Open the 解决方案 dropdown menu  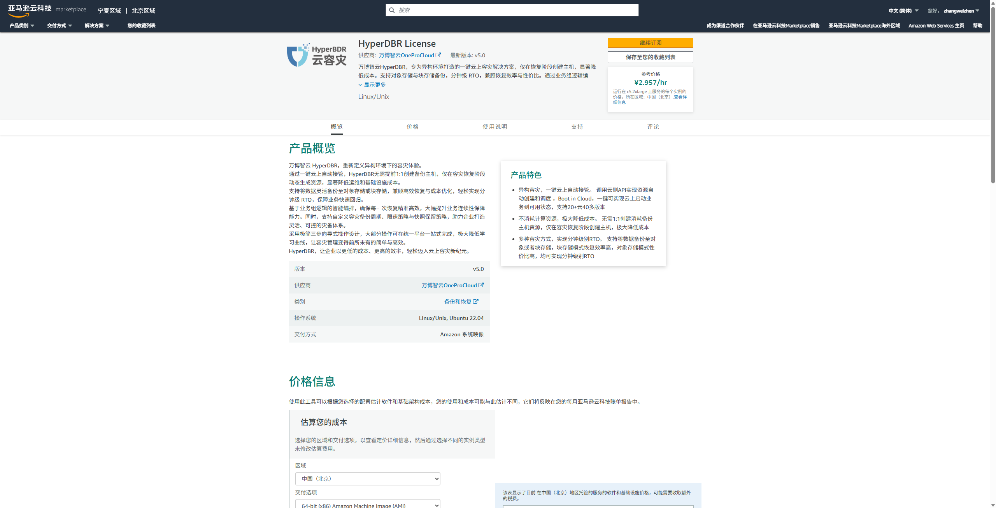tap(97, 26)
